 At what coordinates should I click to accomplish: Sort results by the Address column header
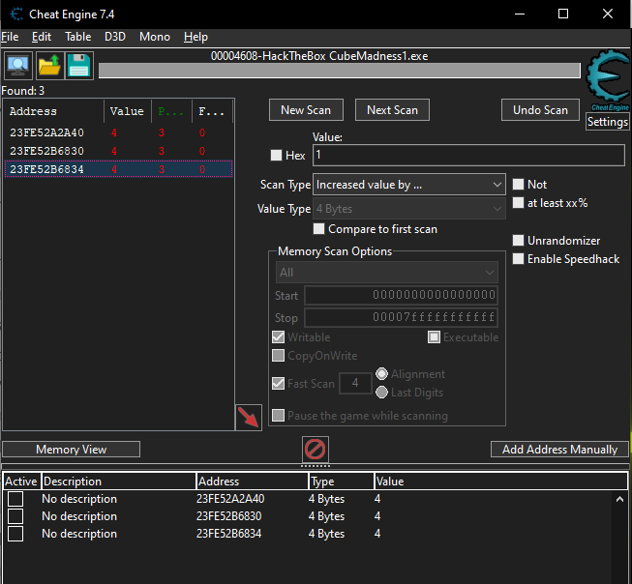[x=53, y=111]
